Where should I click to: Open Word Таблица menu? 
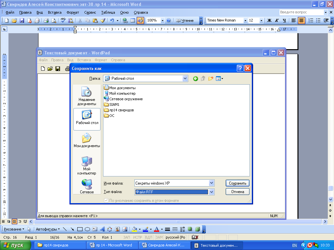(x=108, y=12)
